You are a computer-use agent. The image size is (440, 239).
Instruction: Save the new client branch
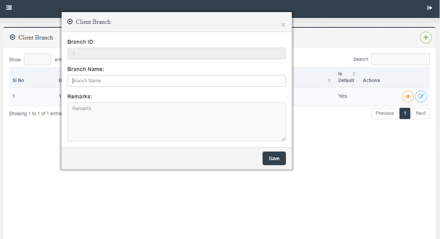274,158
